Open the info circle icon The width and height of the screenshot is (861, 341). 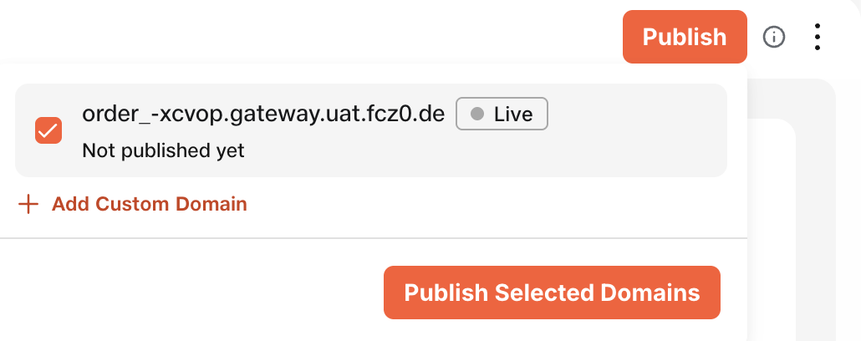pos(775,37)
